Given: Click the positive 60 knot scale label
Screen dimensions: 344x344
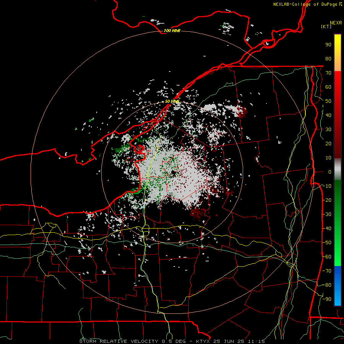Looking at the screenshot, I should pyautogui.click(x=328, y=87).
